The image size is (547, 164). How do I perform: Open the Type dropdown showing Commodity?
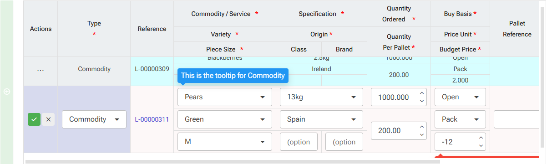[94, 119]
